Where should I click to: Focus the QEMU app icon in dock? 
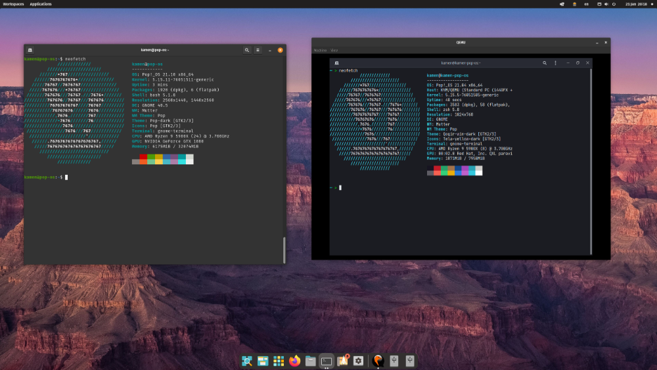click(x=378, y=361)
